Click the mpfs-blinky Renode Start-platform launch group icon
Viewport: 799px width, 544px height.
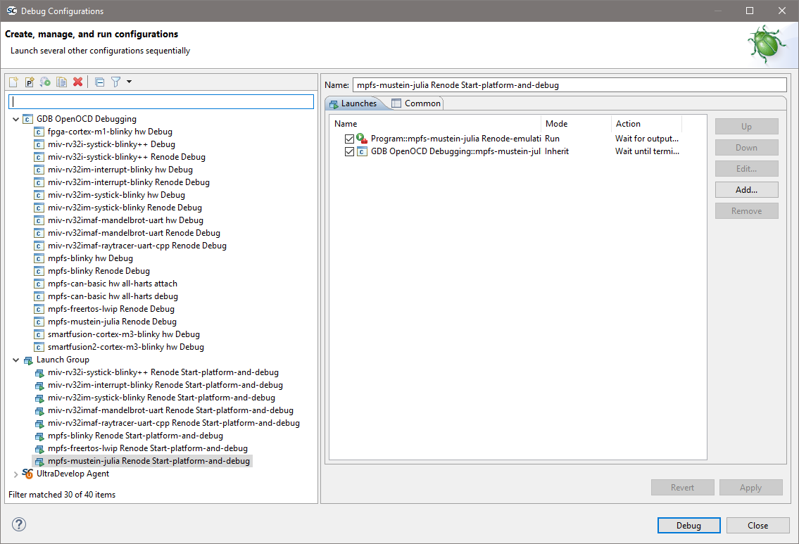(x=39, y=436)
